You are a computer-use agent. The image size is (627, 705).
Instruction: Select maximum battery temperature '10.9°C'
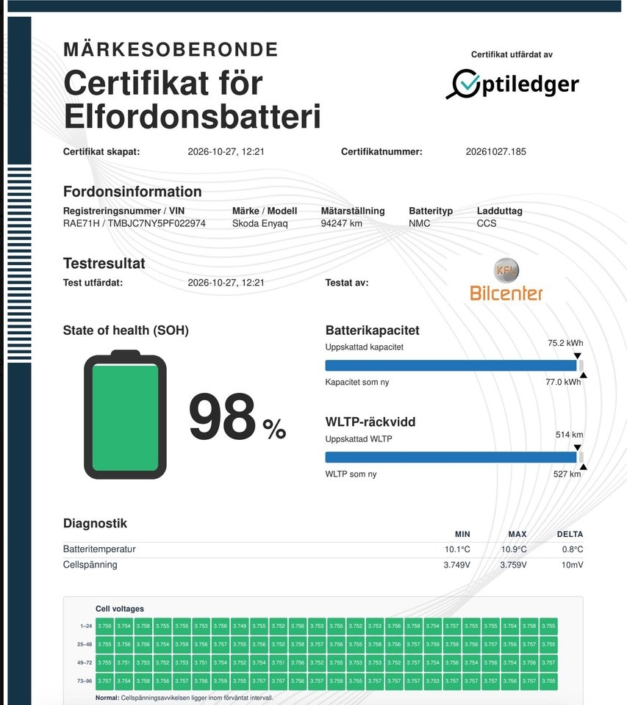514,549
